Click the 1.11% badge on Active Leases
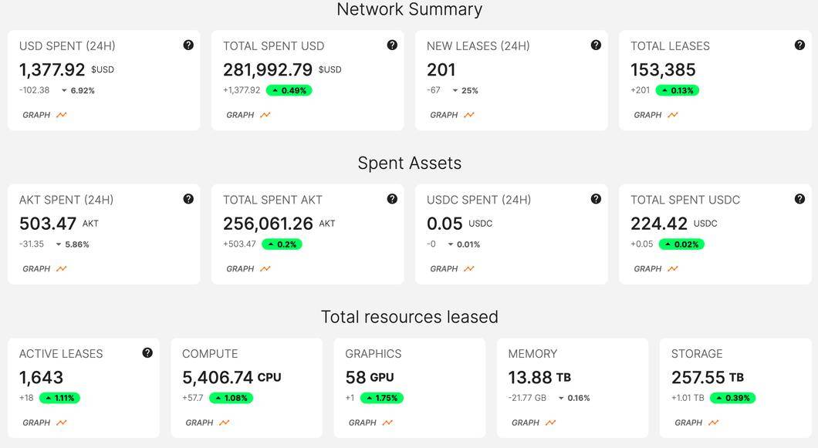818x448 pixels. coord(59,399)
